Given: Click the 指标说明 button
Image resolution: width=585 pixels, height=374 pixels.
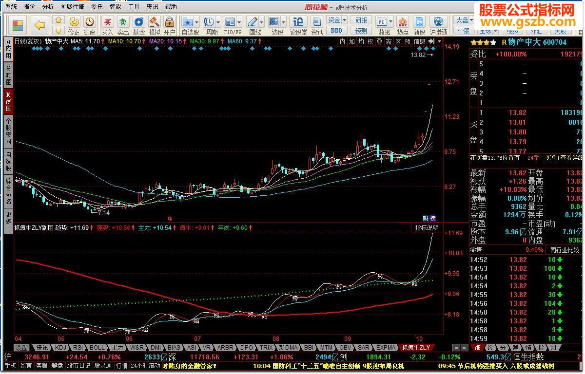Looking at the screenshot, I should 427,227.
